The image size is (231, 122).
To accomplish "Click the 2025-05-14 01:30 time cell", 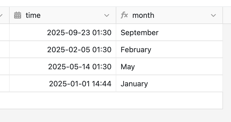I will (x=79, y=67).
